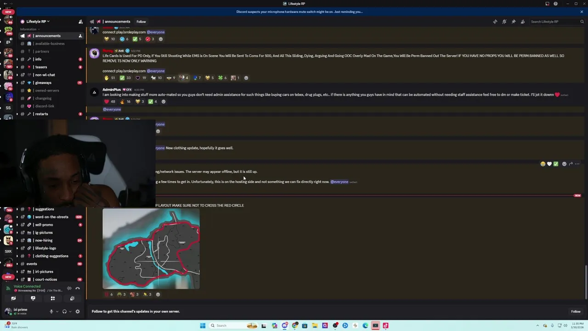The height and width of the screenshot is (331, 588).
Task: Disconnect from voice with hang-up icon
Action: coord(78,288)
